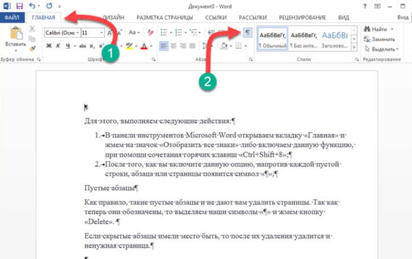Toggle strikethrough abc formatting

82,46
